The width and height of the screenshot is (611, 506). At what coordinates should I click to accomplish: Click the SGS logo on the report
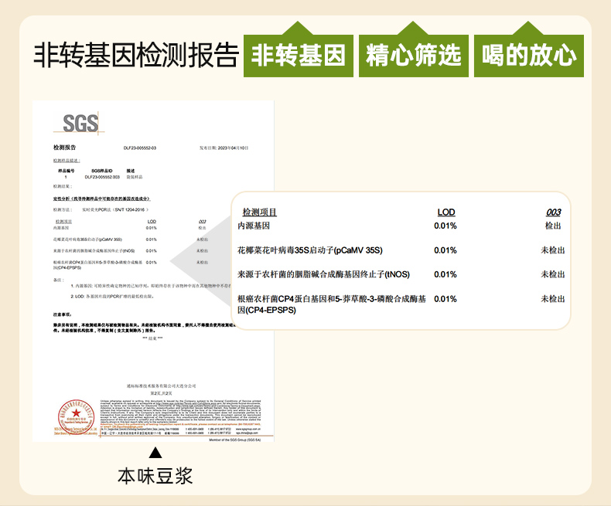point(80,124)
